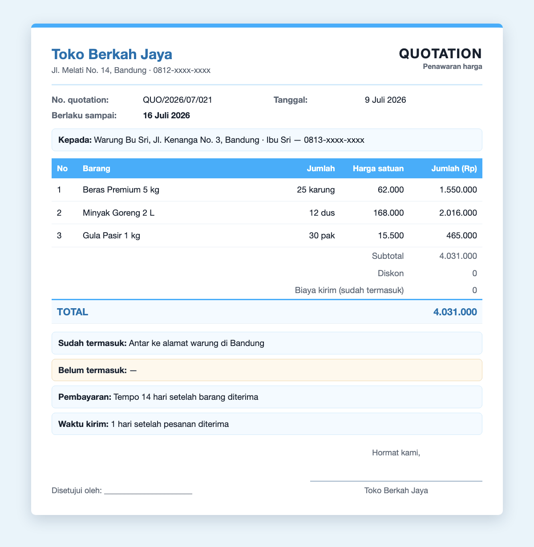This screenshot has height=547, width=534.
Task: Click the Hormat kami closing text
Action: tap(396, 453)
